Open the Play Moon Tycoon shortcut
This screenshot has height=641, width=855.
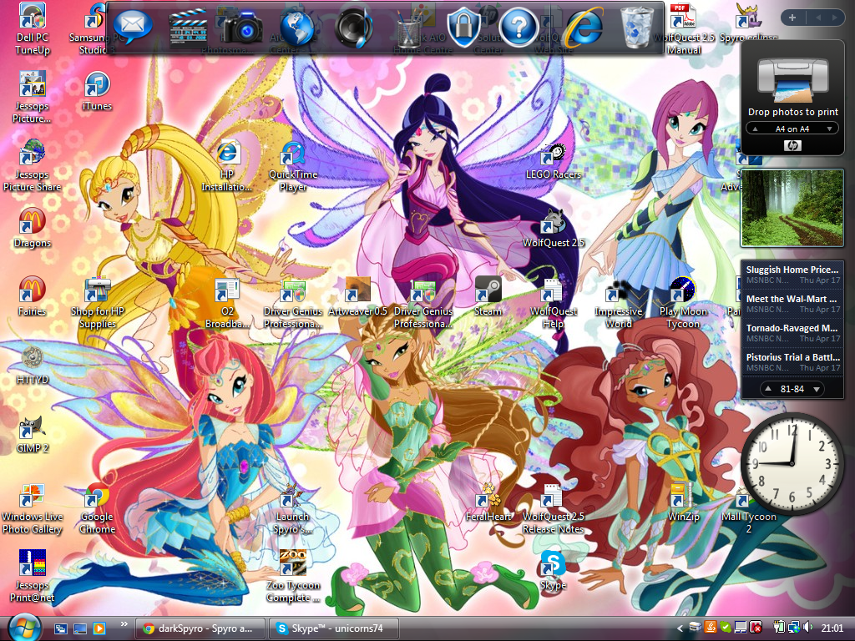click(x=683, y=303)
